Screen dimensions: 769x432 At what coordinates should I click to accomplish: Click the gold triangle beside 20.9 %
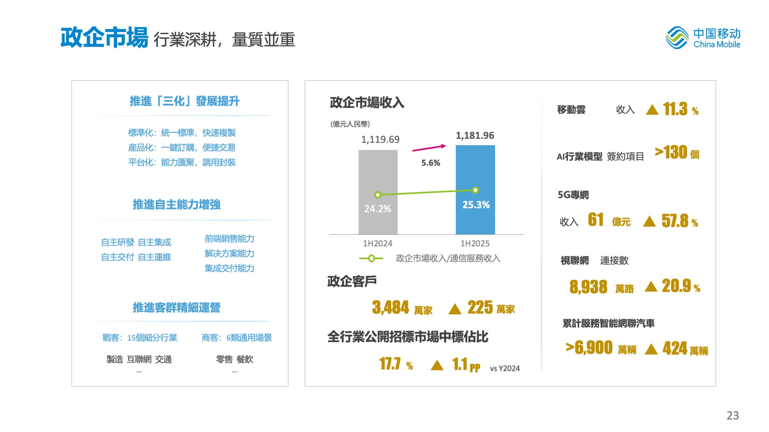pos(651,287)
